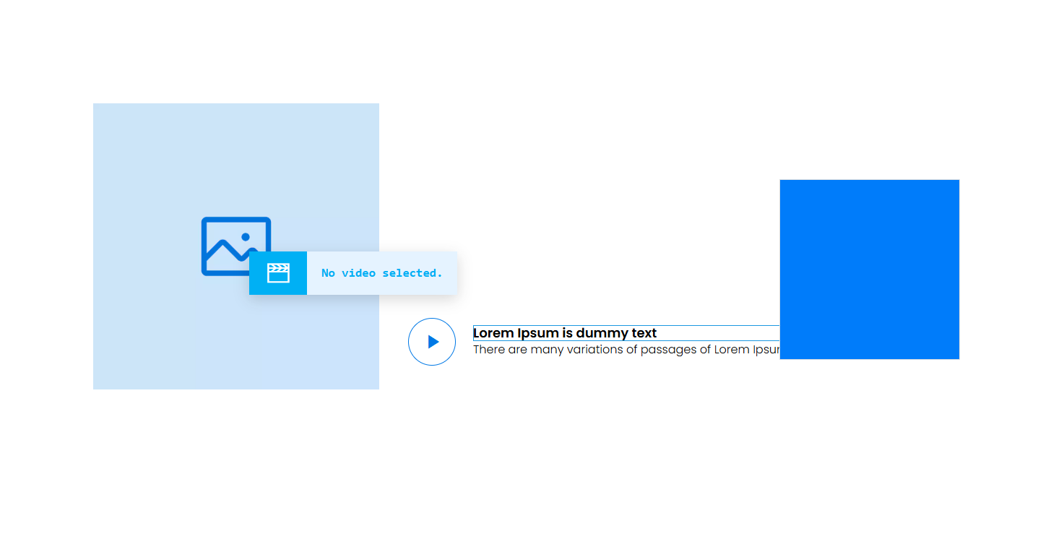Viewport: 1051px width, 547px height.
Task: Start playback using the round outlined button
Action: click(432, 342)
